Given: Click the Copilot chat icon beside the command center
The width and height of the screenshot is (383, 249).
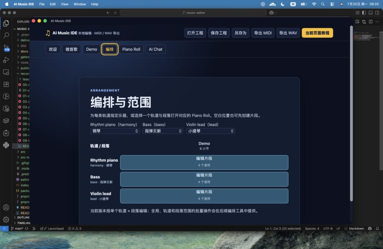Looking at the screenshot, I should (x=271, y=13).
